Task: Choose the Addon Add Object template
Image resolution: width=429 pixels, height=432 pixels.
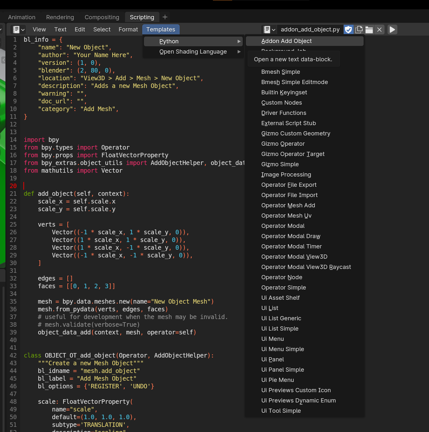Action: tap(286, 41)
